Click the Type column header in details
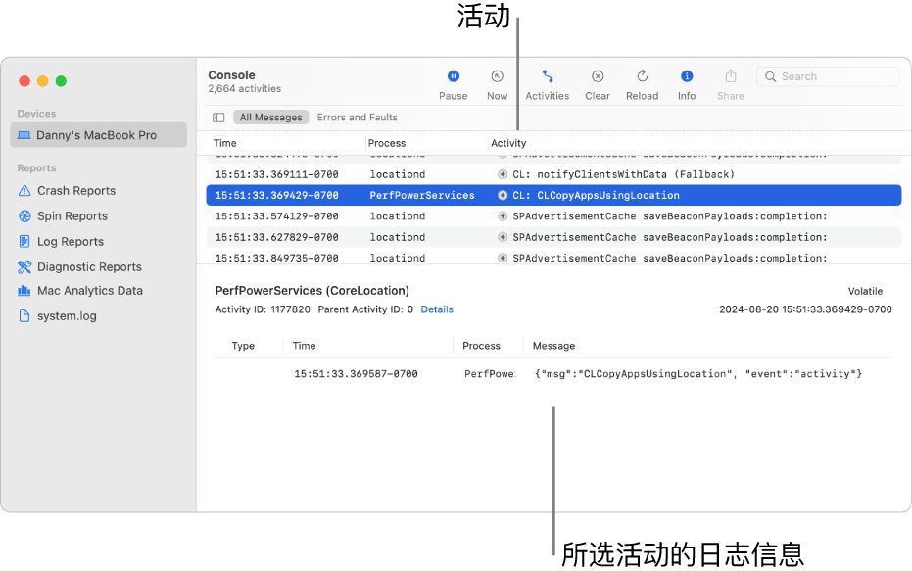912x571 pixels. tap(243, 346)
